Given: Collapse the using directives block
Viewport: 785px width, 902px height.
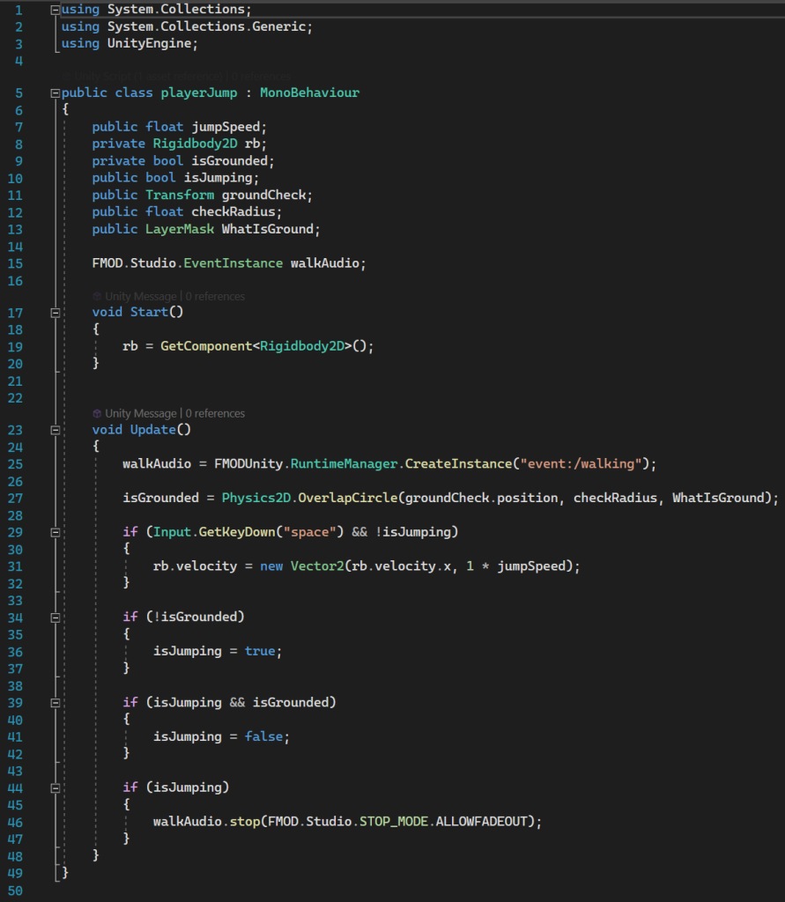Looking at the screenshot, I should pos(56,10).
